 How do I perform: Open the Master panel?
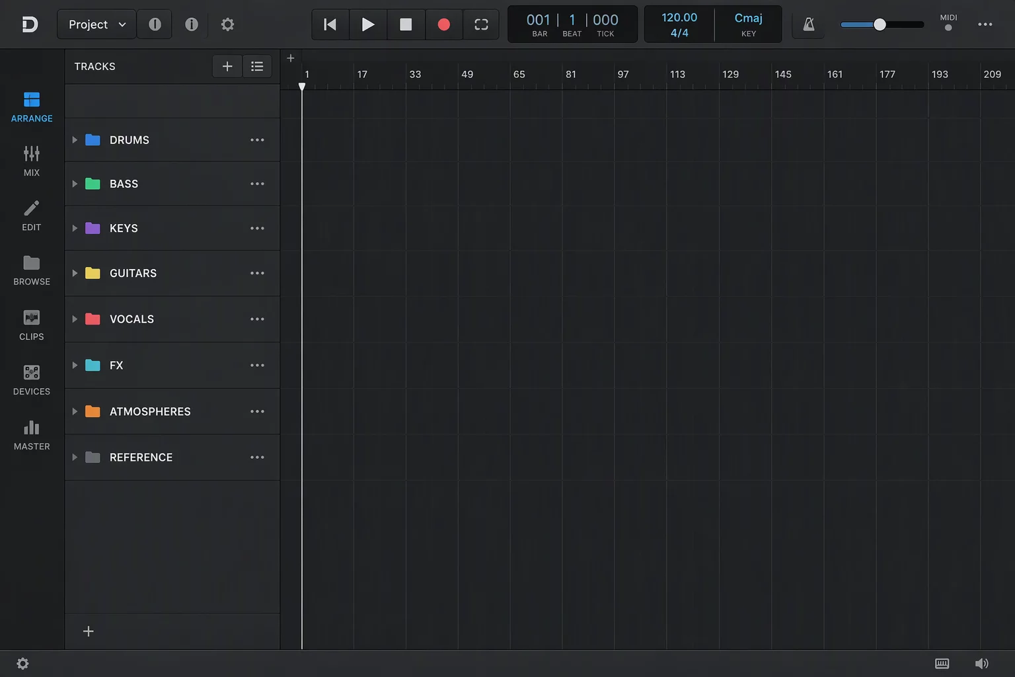(x=32, y=435)
